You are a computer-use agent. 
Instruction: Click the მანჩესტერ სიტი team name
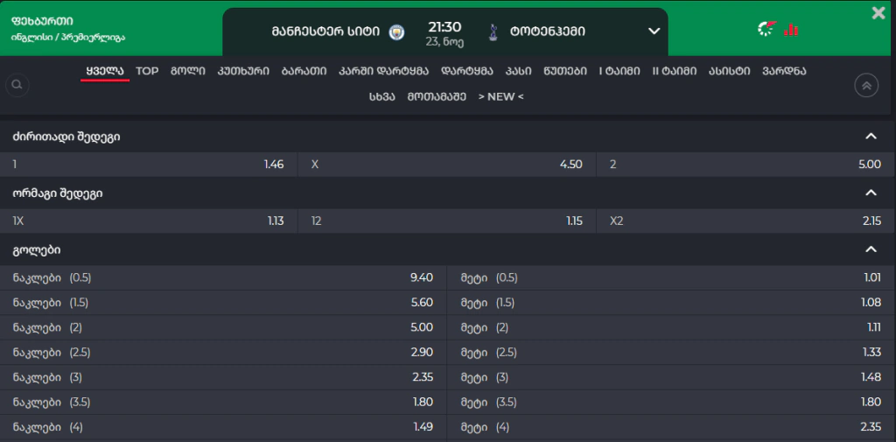pyautogui.click(x=325, y=32)
